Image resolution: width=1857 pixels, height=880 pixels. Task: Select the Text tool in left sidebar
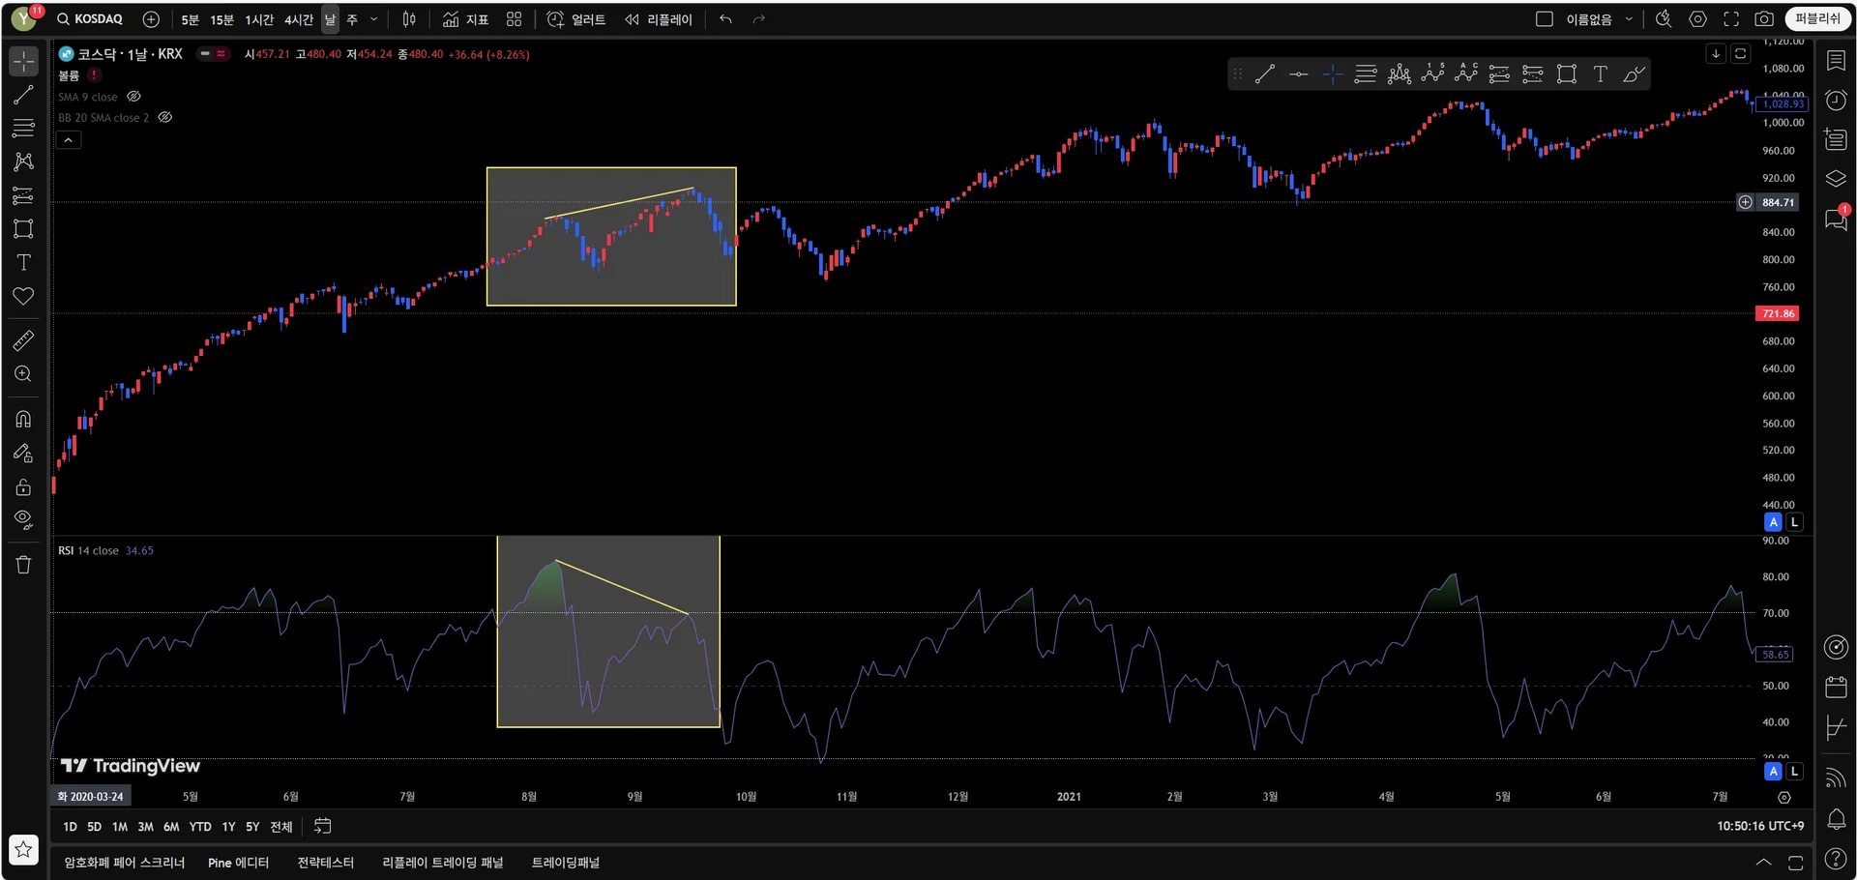[23, 262]
